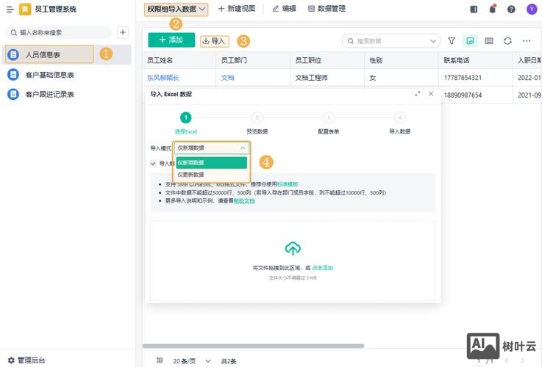Expand the import dialog to fullscreen
The image size is (542, 367).
[418, 94]
